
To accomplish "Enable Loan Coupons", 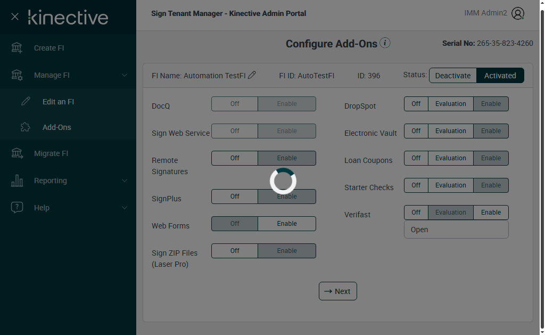I will pos(491,158).
